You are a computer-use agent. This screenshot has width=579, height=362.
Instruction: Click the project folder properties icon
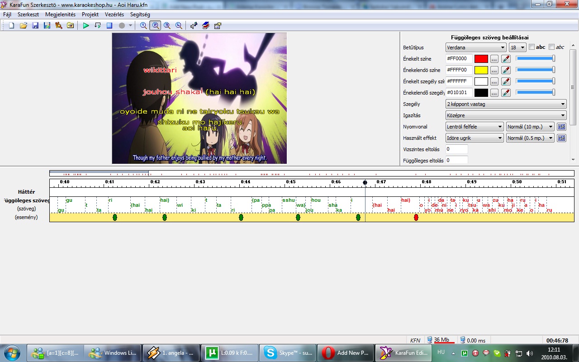pyautogui.click(x=71, y=26)
